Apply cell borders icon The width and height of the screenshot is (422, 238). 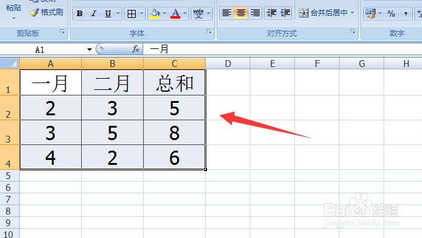point(131,14)
